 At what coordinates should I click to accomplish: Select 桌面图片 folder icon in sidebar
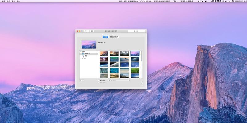pyautogui.click(x=83, y=54)
